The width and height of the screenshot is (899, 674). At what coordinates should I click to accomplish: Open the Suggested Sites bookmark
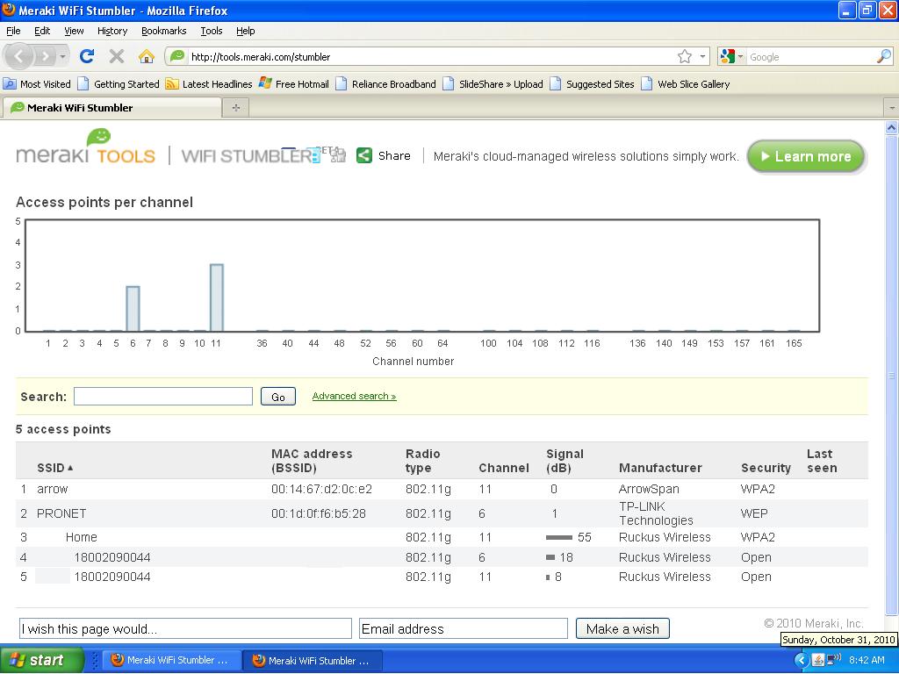(x=593, y=83)
